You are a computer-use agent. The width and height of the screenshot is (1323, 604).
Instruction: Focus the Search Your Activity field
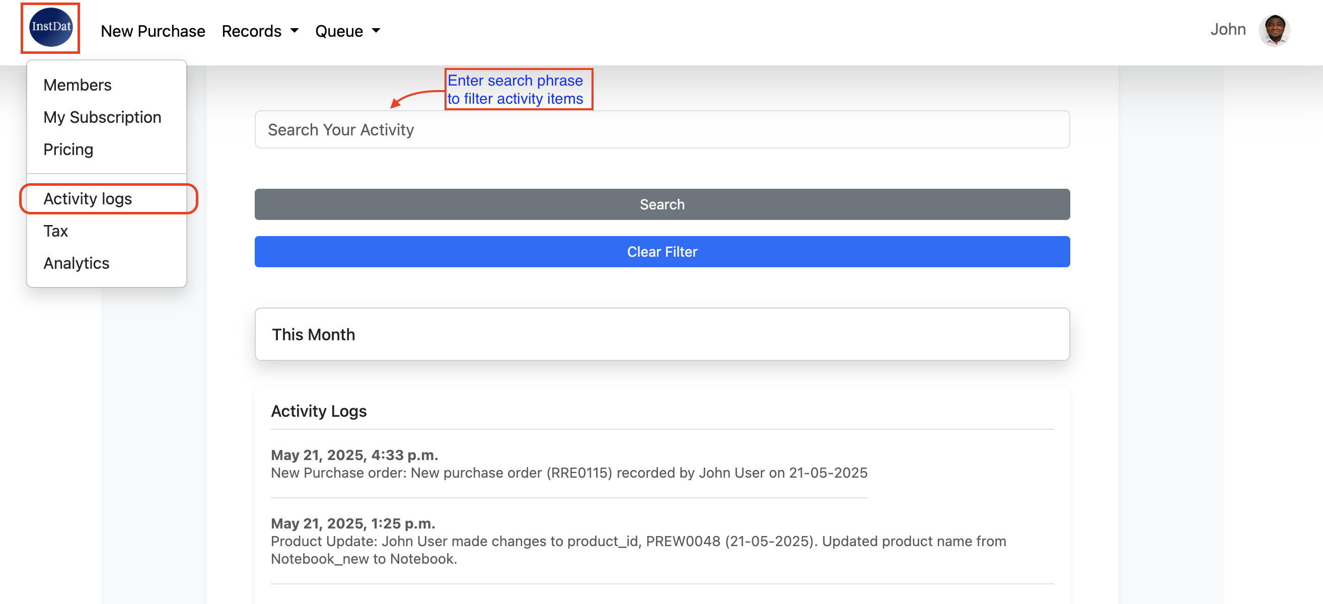661,130
